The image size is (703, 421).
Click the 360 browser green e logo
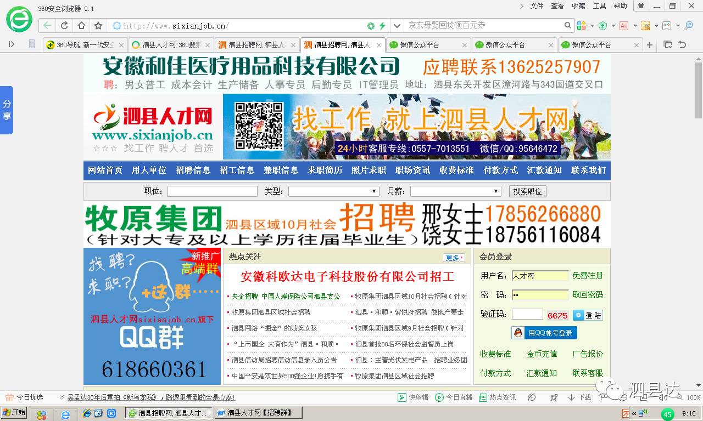(x=19, y=20)
